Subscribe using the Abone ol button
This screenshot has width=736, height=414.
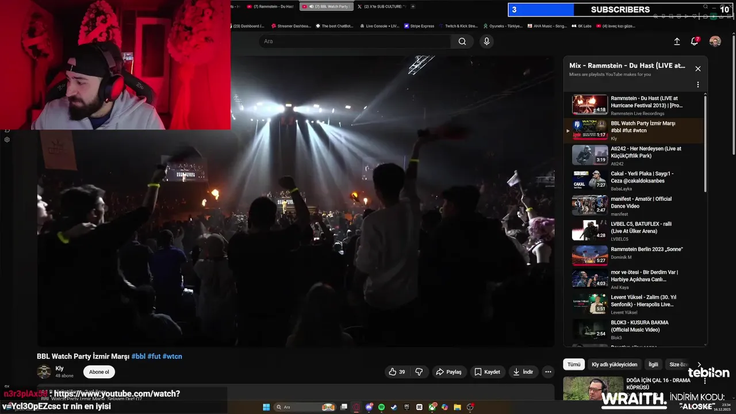99,372
